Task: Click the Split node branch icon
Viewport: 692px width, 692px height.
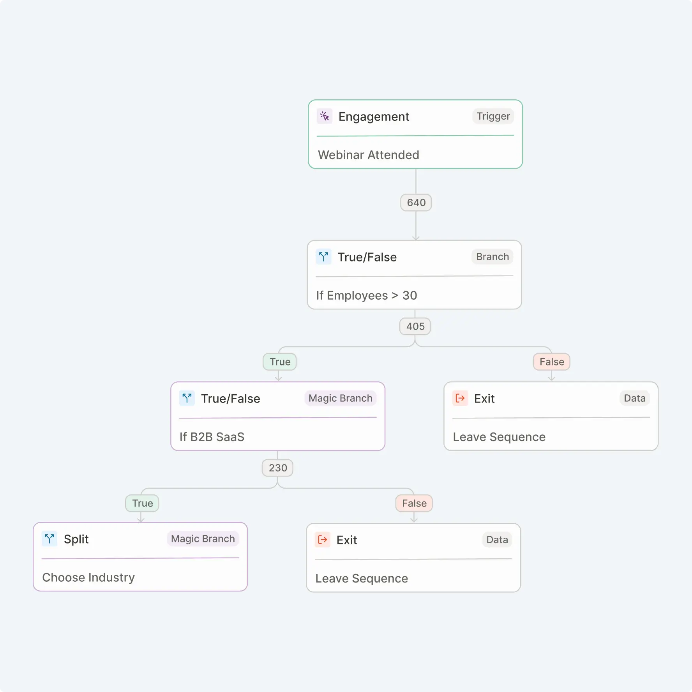Action: pyautogui.click(x=49, y=539)
